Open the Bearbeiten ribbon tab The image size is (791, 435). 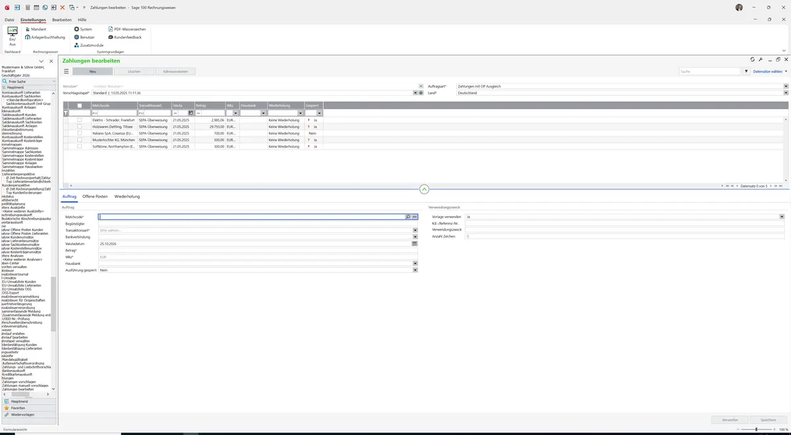coord(62,20)
